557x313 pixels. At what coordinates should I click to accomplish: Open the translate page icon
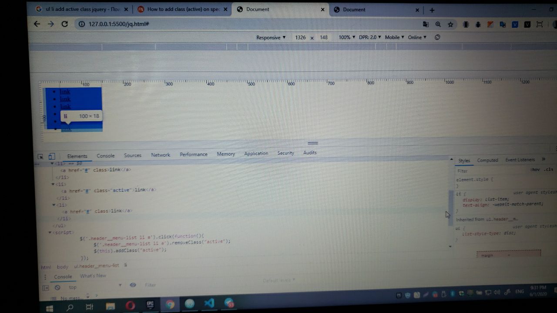click(426, 25)
